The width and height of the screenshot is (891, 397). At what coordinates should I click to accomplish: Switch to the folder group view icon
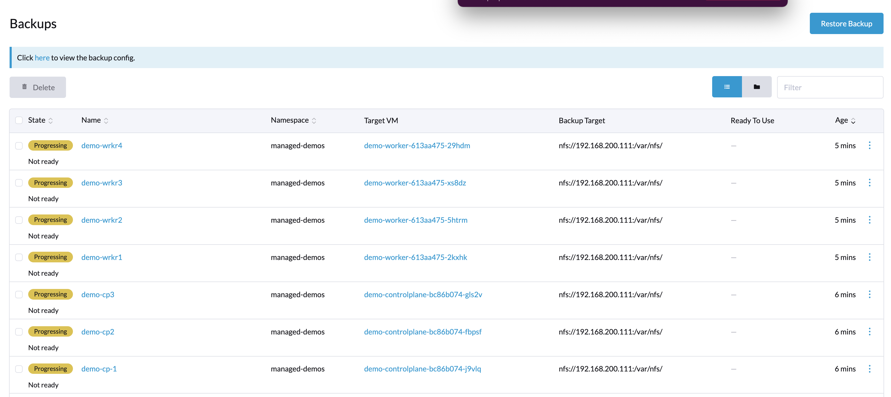coord(757,87)
